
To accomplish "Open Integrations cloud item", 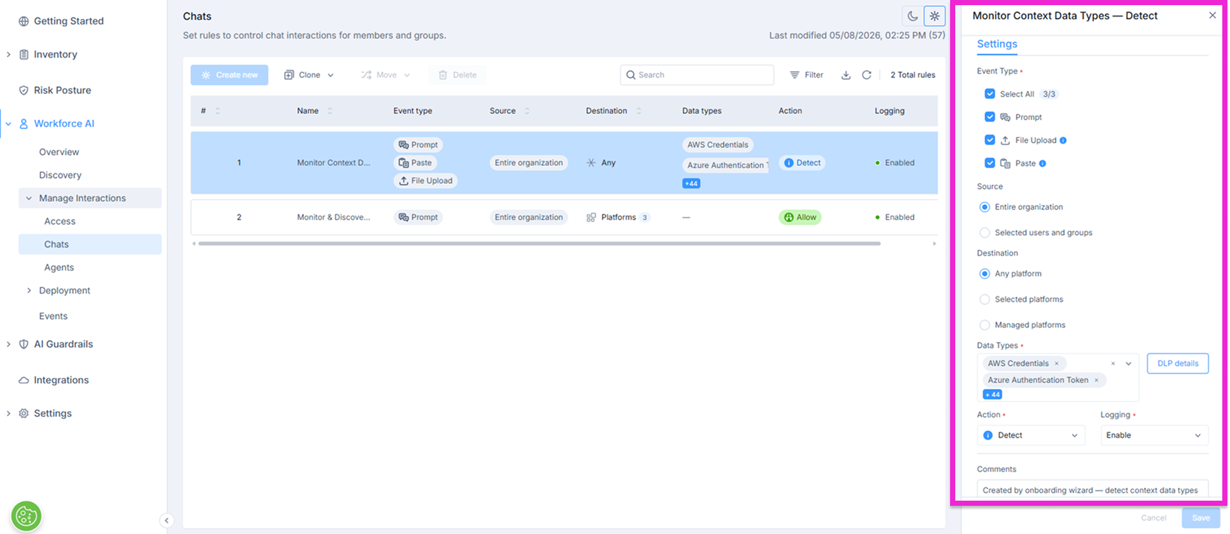I will pos(53,380).
